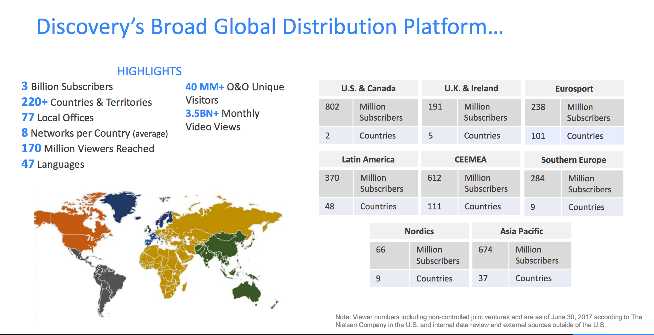654x335 pixels.
Task: Click the 111 countries cell under CEEMEA
Action: [439, 207]
